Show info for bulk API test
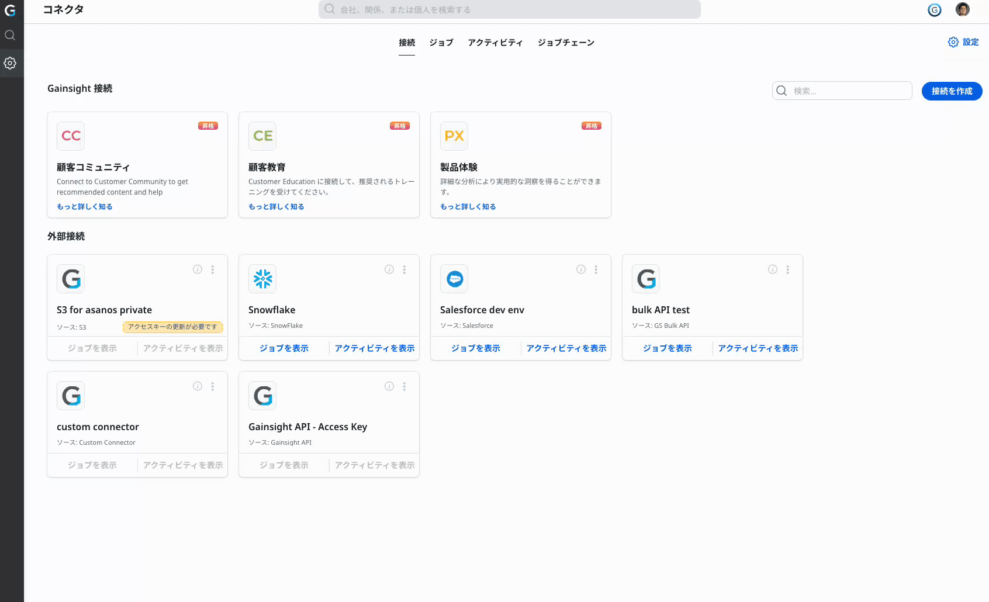The width and height of the screenshot is (989, 602). 773,269
